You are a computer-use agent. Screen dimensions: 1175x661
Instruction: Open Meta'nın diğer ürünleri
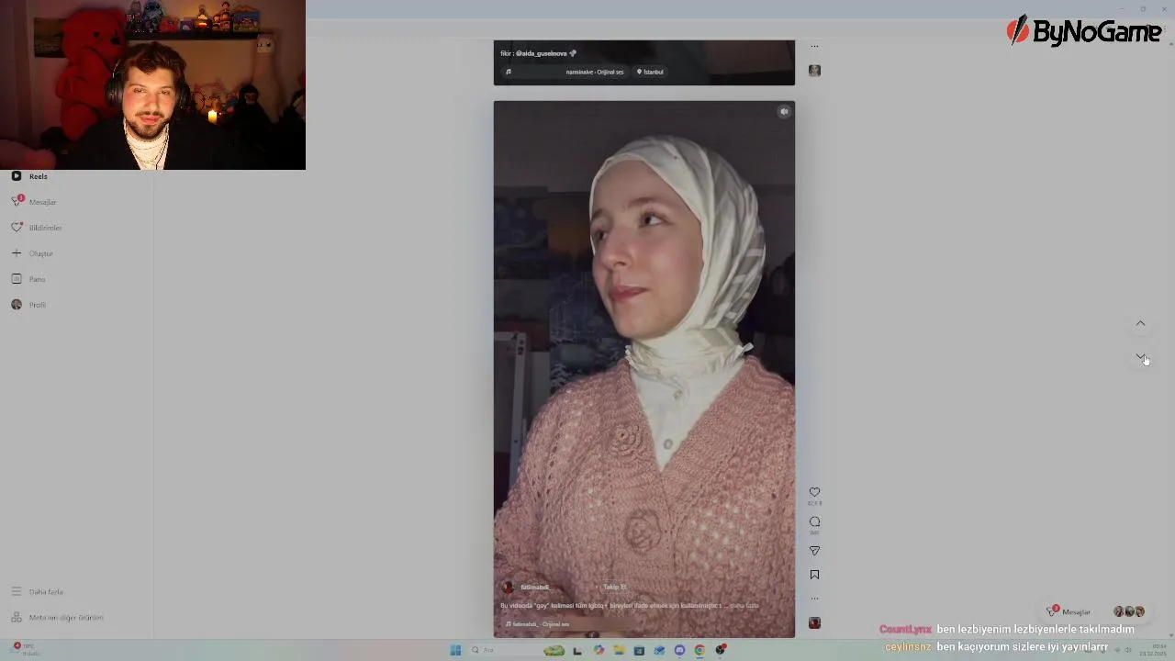point(57,618)
